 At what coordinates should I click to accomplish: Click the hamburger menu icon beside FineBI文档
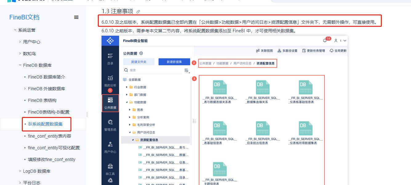click(x=76, y=17)
